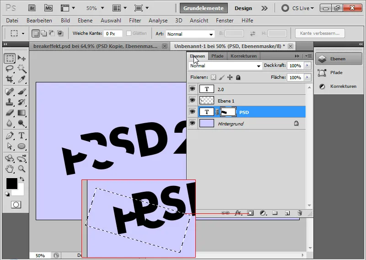Click the add layer mask icon

click(250, 213)
